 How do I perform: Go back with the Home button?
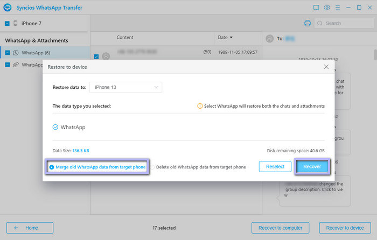[30, 228]
